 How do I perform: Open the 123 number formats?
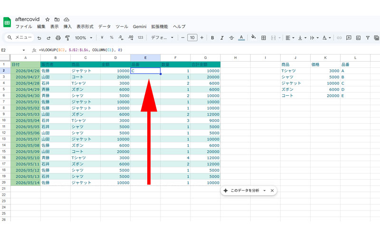[x=140, y=37]
